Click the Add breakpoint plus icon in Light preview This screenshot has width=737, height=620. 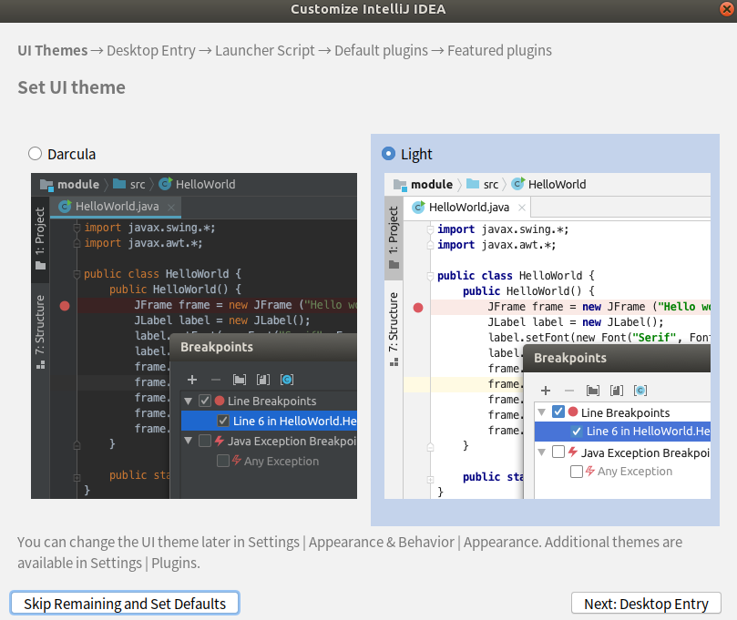[546, 391]
